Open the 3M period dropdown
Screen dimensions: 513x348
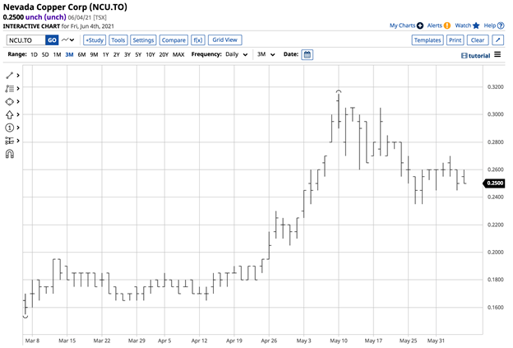[266, 54]
